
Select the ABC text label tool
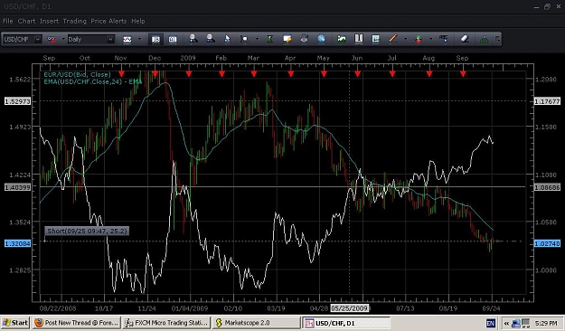click(444, 39)
